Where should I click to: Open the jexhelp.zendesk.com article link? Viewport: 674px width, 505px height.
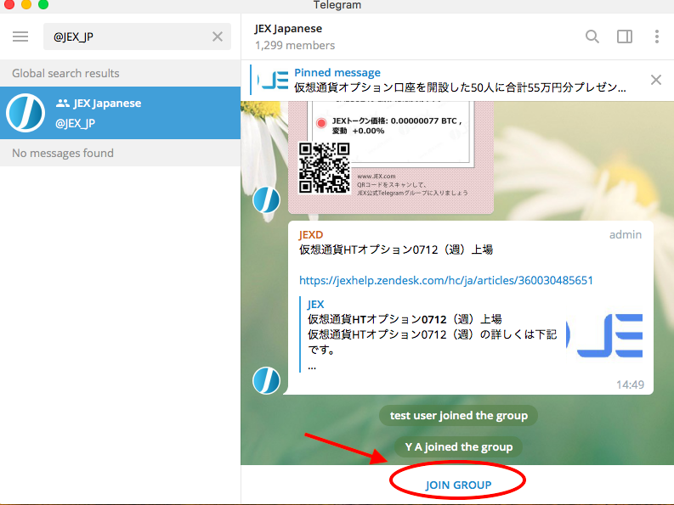coord(446,280)
